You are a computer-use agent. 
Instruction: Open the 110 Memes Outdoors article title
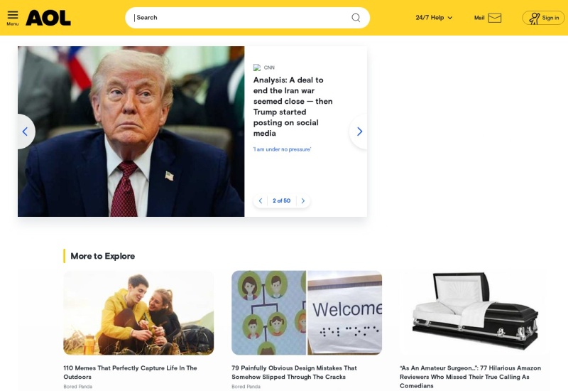[130, 372]
